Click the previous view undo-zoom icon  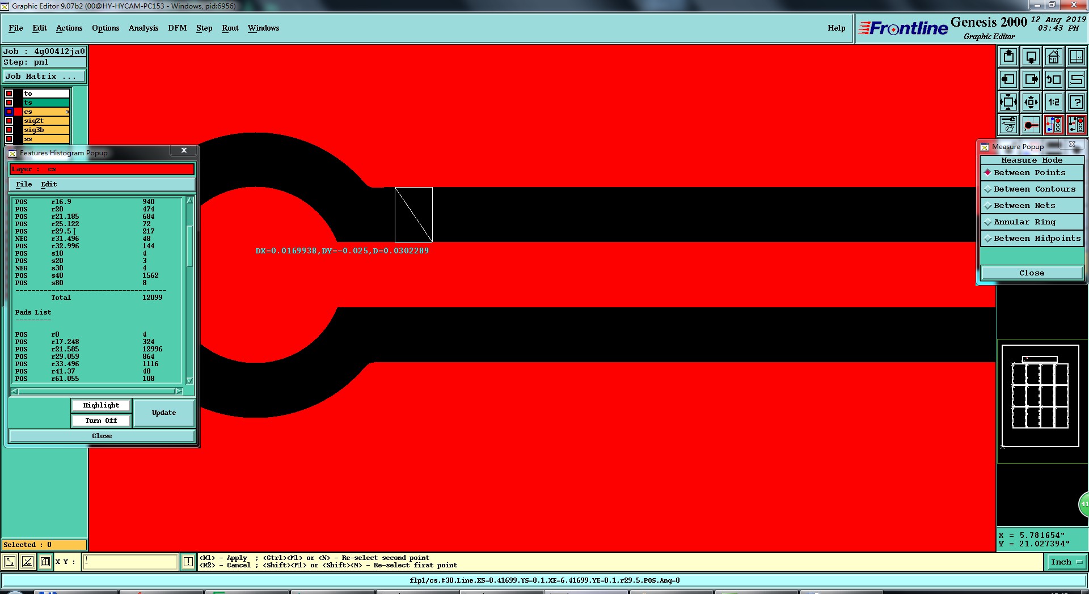(1054, 79)
